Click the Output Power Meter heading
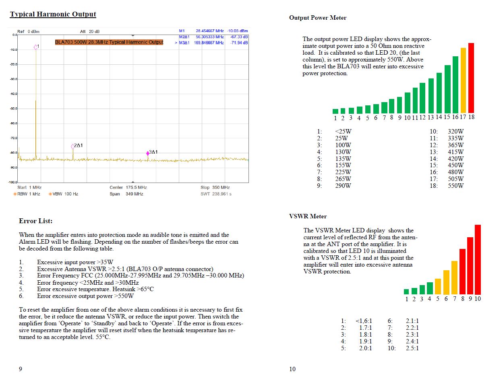503x378 pixels. [317, 18]
